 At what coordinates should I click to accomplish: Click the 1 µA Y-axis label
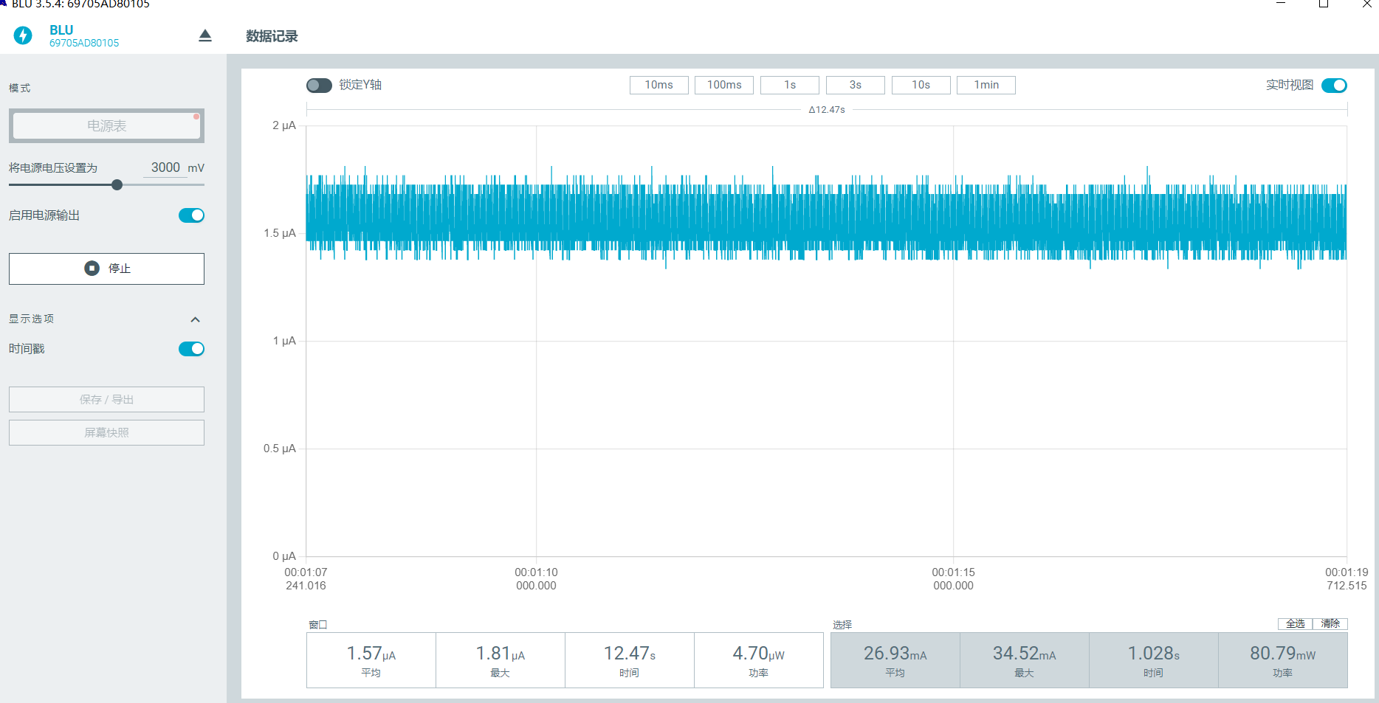[284, 341]
